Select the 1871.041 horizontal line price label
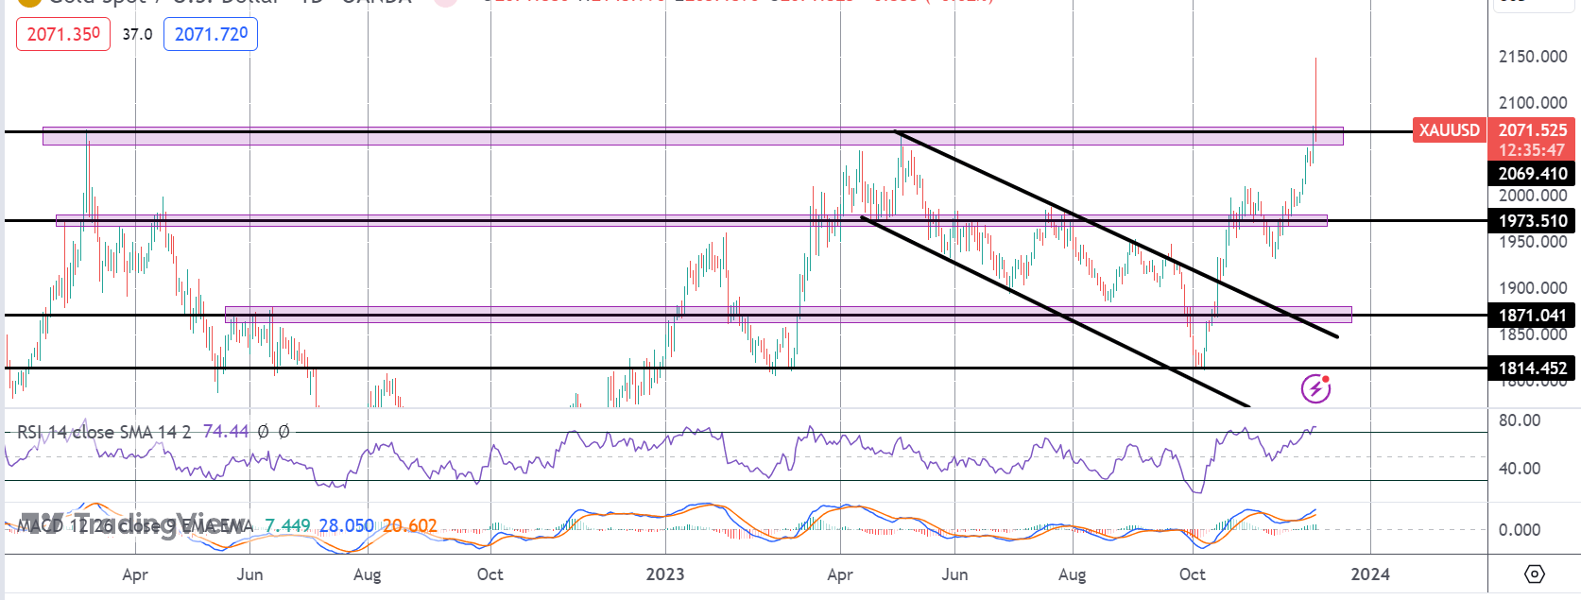Viewport: 1581px width, 600px height. [x=1533, y=315]
